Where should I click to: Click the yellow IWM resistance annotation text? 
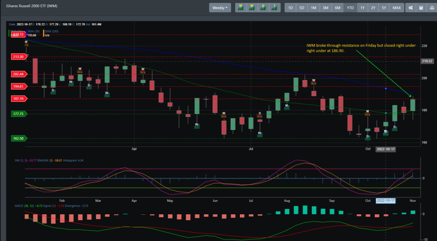(361, 48)
